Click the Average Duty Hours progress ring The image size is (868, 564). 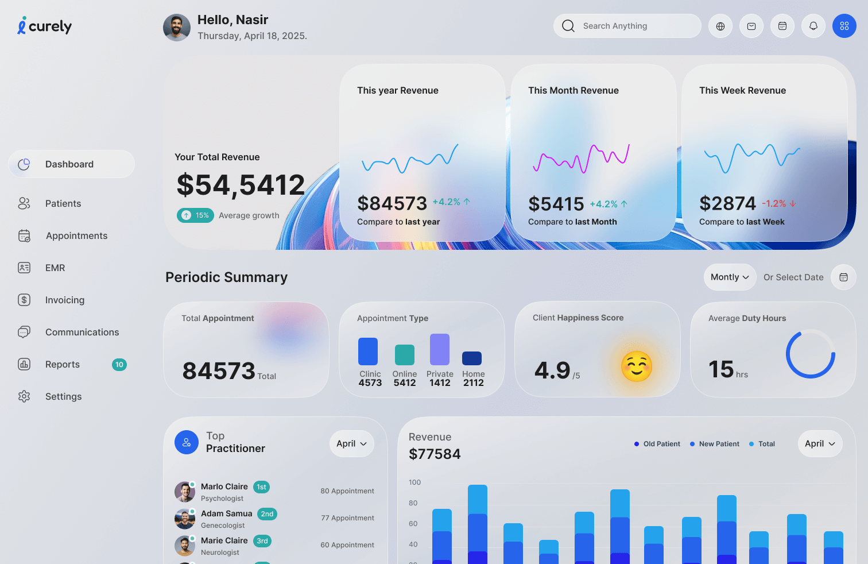click(810, 354)
